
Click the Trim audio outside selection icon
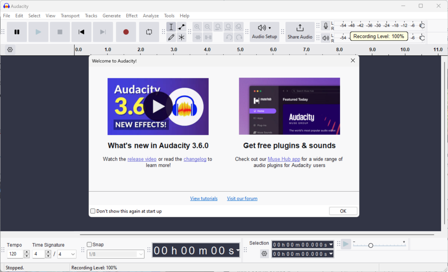197,37
